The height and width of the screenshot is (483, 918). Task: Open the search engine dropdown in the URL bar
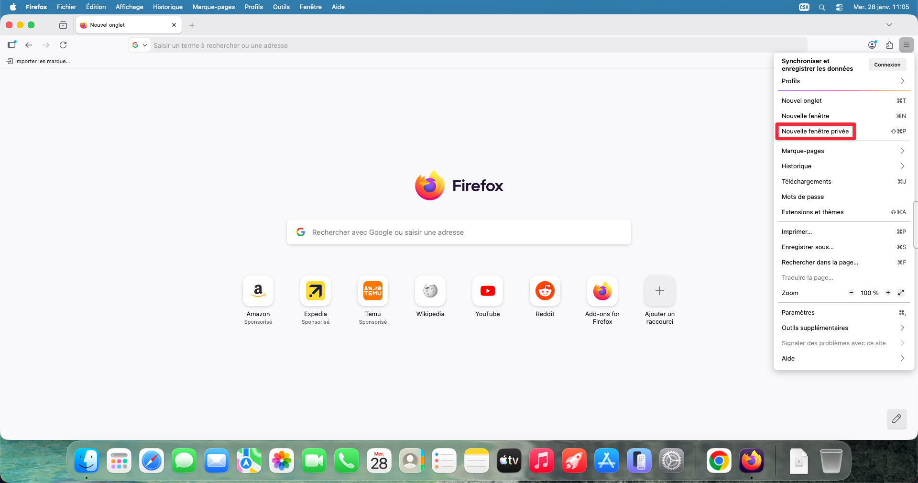(x=140, y=45)
